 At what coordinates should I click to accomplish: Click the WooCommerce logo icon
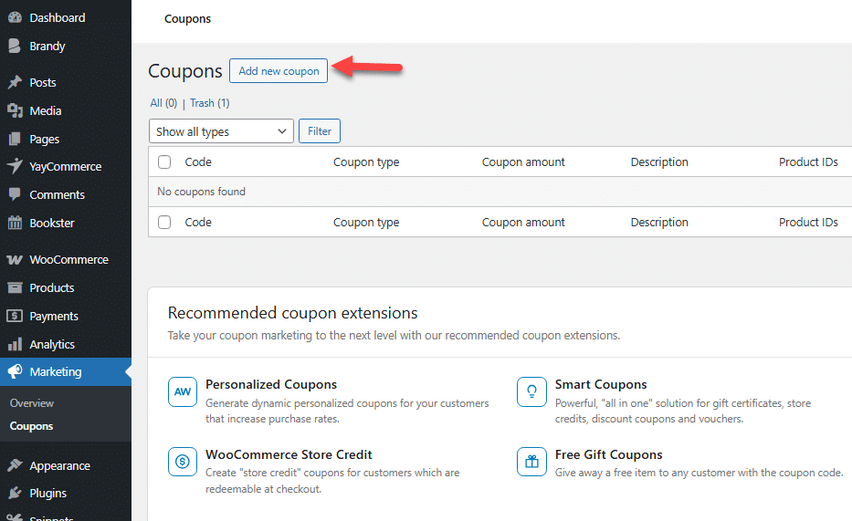(x=15, y=260)
